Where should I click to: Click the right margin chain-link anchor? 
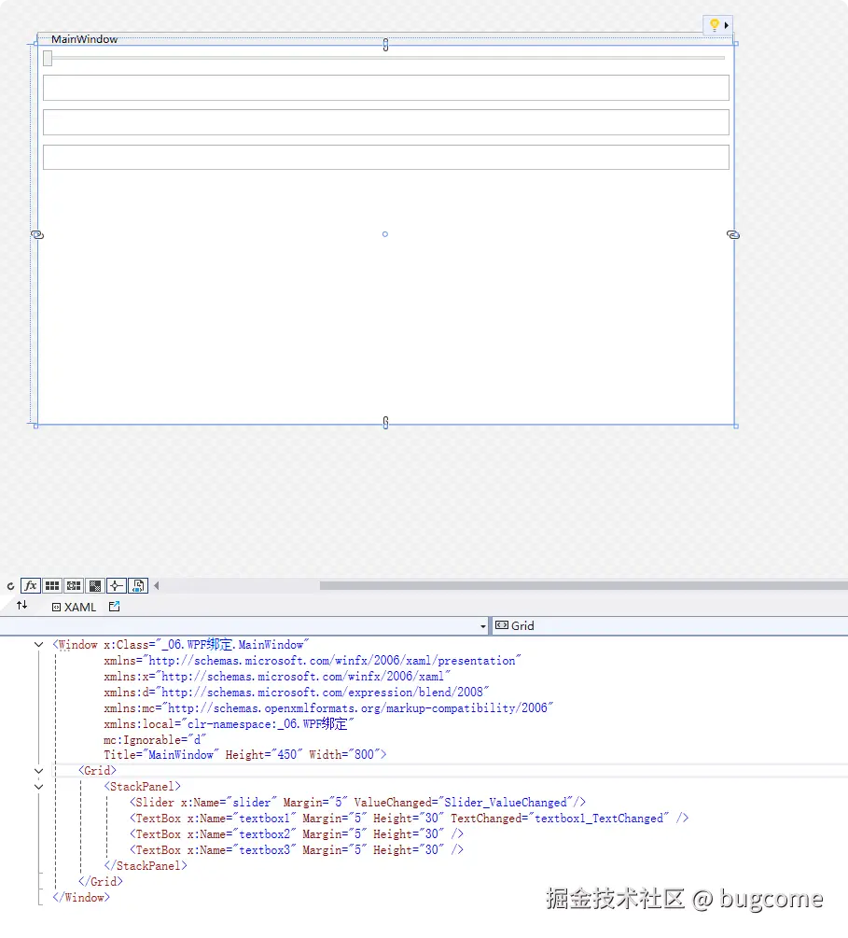733,235
